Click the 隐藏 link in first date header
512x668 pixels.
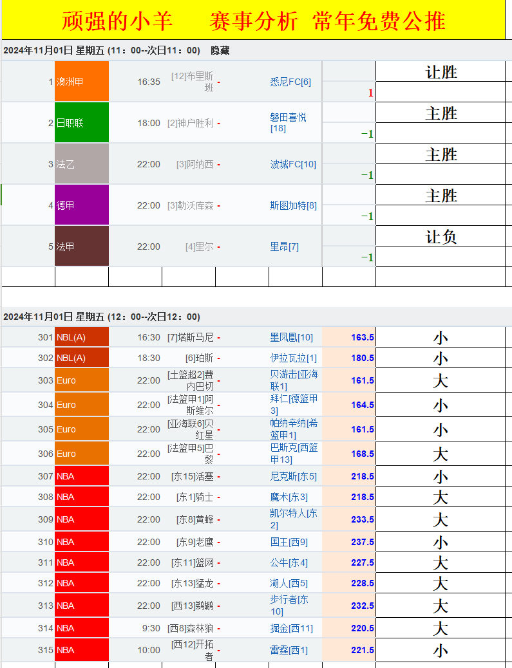click(x=220, y=51)
